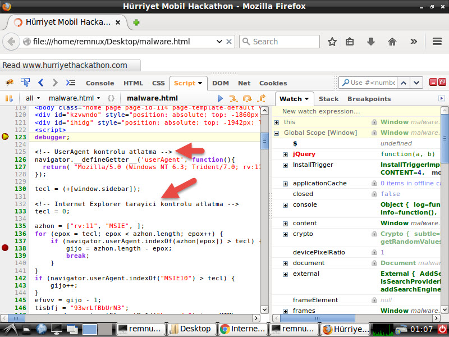Minimize the Firebug panel

coord(433,82)
